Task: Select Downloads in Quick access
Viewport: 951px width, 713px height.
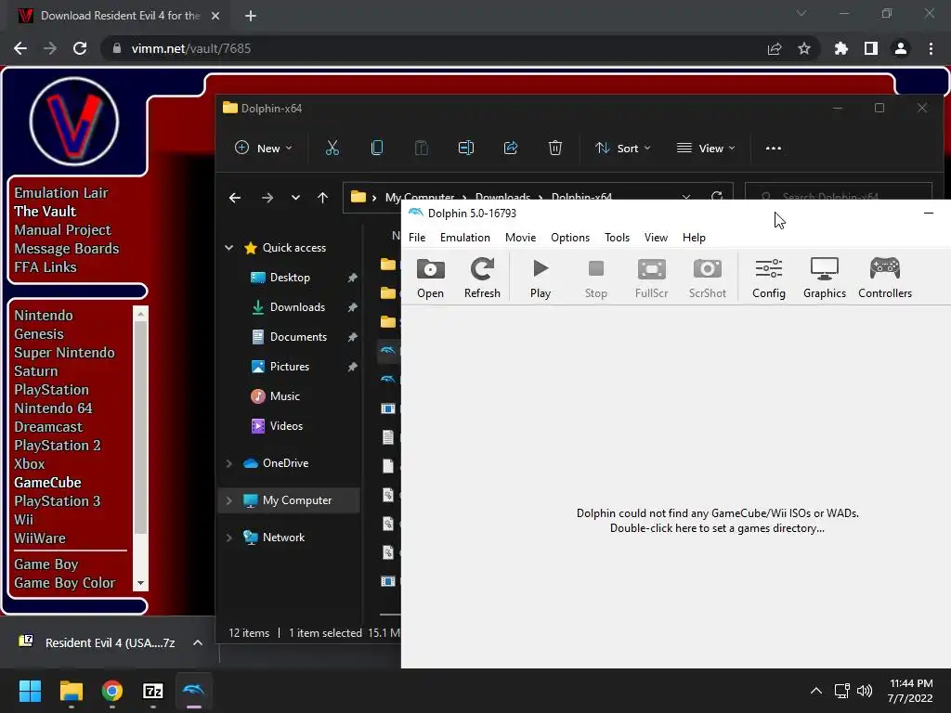Action: pos(297,306)
